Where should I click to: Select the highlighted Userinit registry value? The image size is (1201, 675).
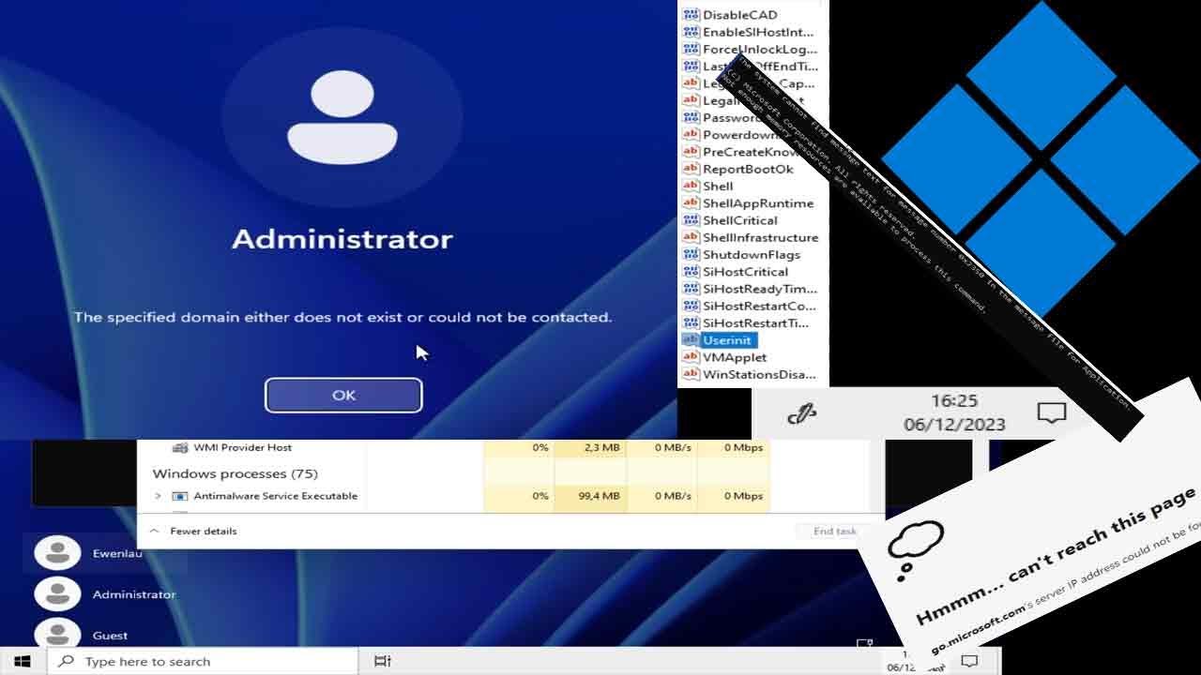click(x=727, y=340)
